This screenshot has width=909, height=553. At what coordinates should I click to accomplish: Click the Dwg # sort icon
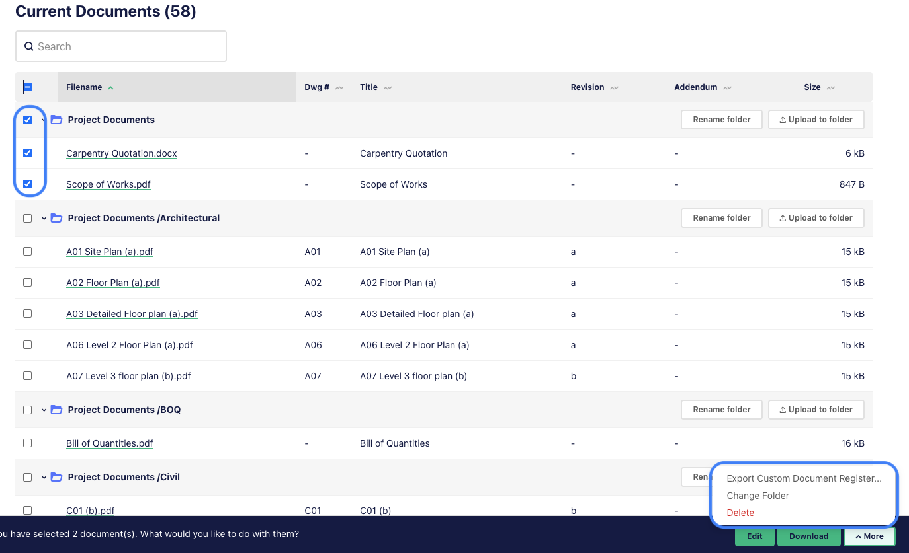click(339, 87)
